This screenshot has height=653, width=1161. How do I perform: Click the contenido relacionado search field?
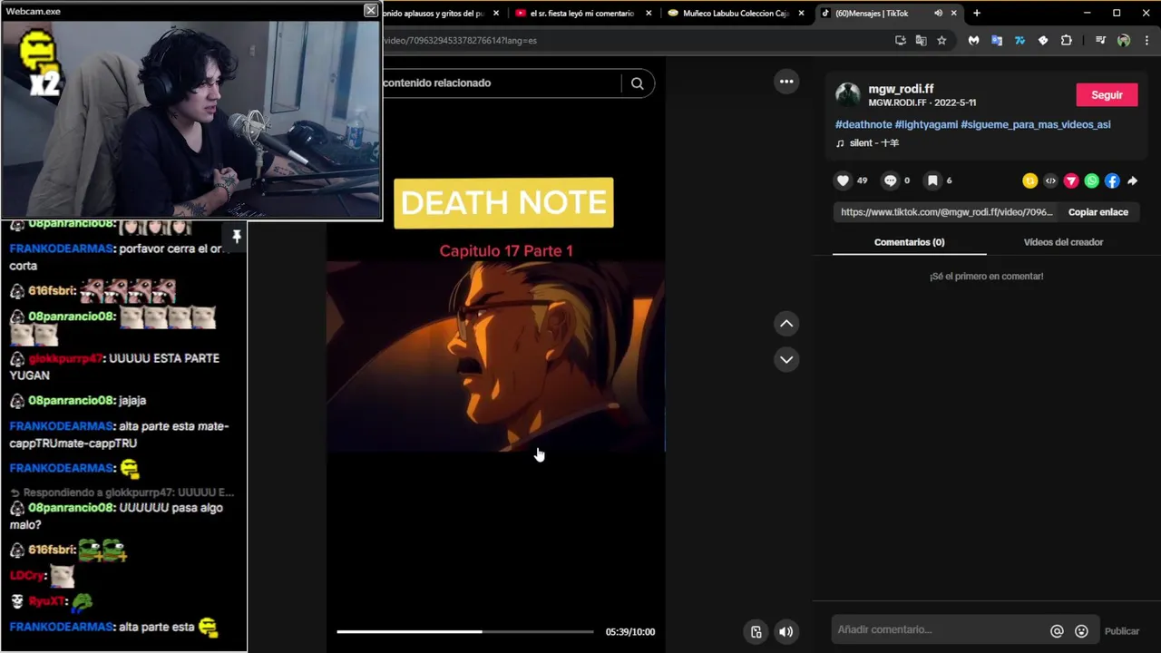pos(501,83)
